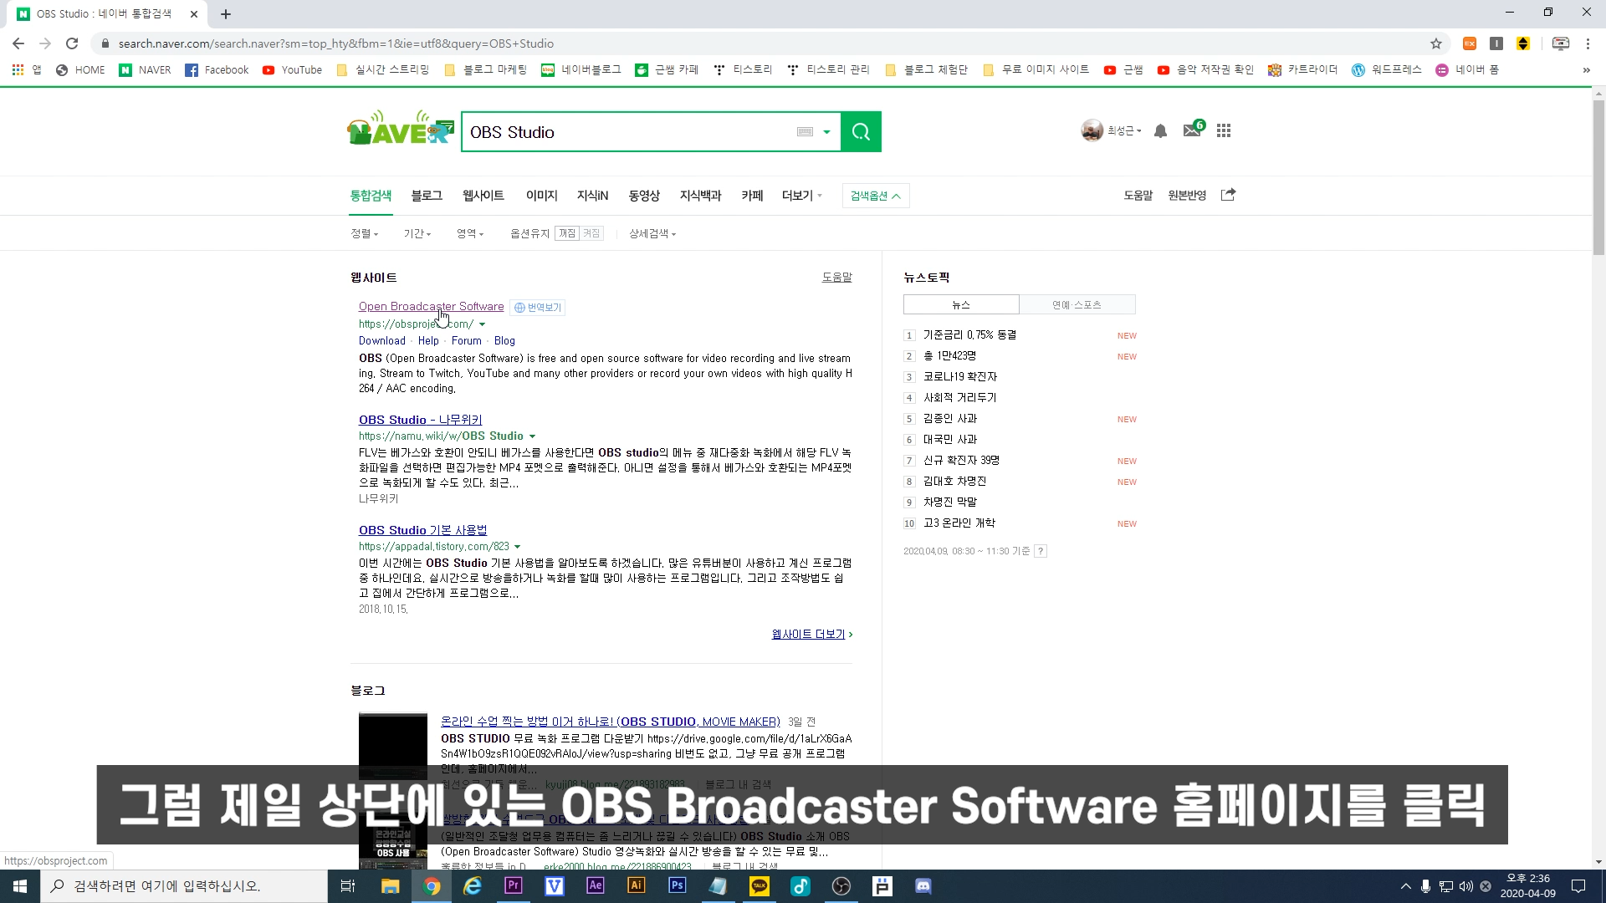The image size is (1606, 903).
Task: Expand the 기간 period dropdown
Action: [417, 234]
